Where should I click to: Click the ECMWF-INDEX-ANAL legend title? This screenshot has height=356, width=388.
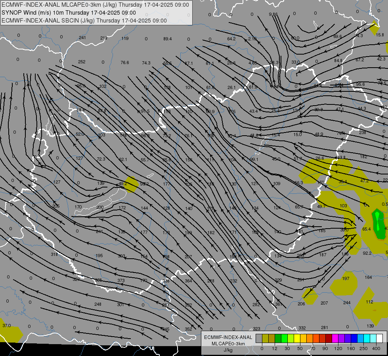coord(228,337)
